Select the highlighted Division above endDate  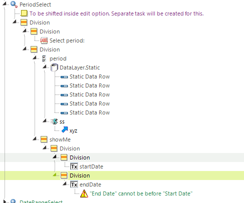pyautogui.click(x=80, y=175)
